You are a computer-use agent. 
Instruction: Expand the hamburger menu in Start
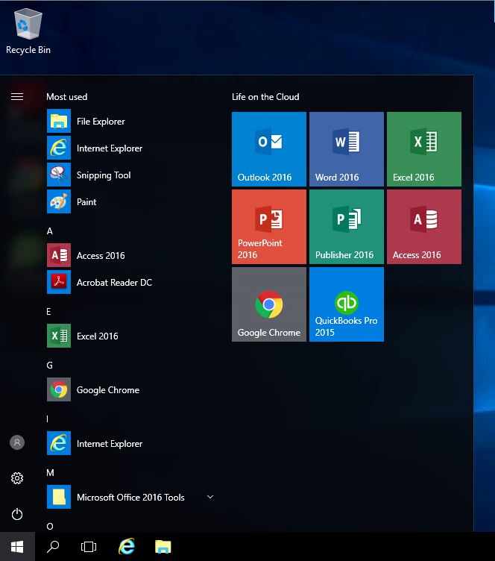[17, 96]
